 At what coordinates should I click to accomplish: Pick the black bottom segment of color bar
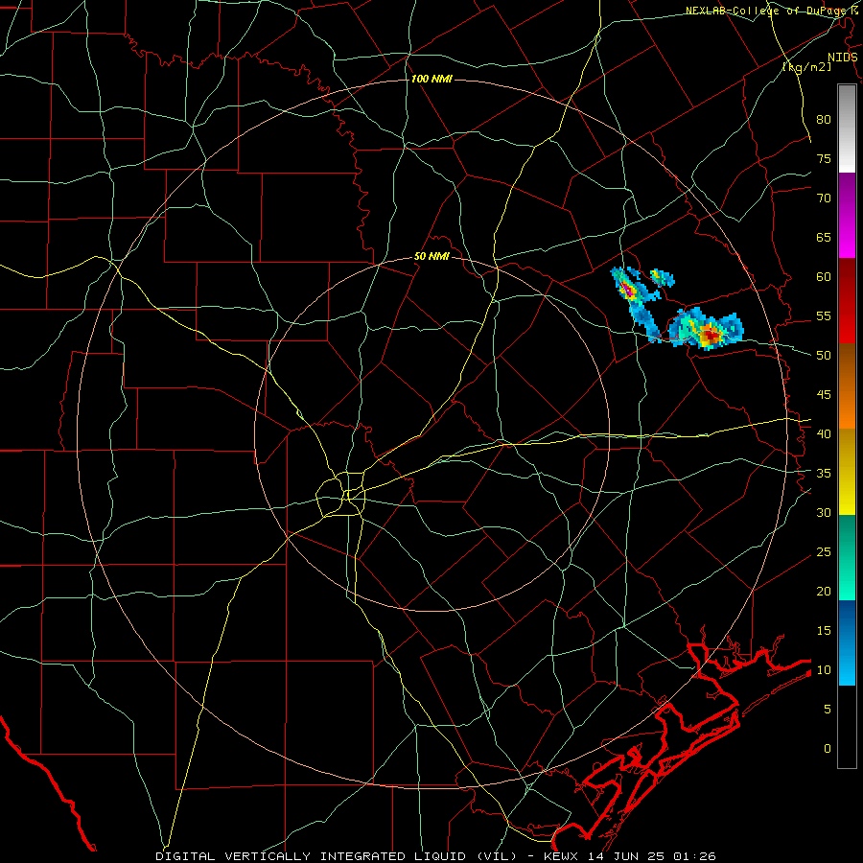pos(847,727)
